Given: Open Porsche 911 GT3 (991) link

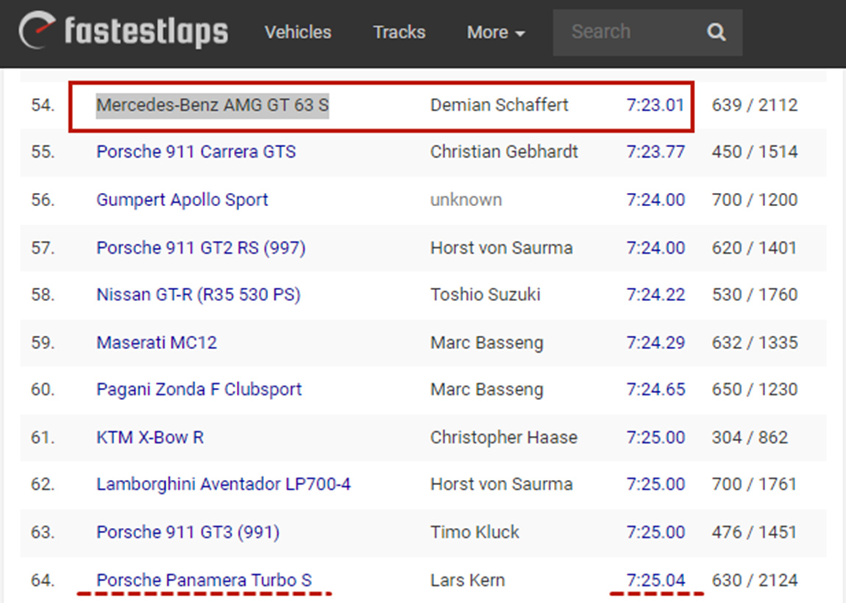Looking at the screenshot, I should tap(188, 532).
